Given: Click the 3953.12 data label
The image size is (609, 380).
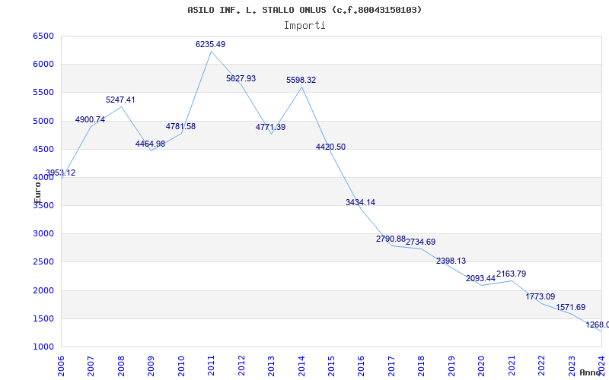Looking at the screenshot, I should coord(61,173).
